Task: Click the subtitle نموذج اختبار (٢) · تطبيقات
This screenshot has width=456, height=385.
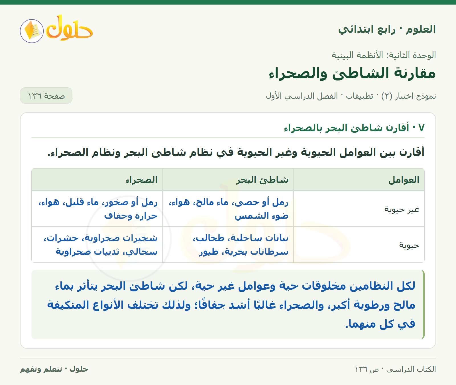Action: 351,96
